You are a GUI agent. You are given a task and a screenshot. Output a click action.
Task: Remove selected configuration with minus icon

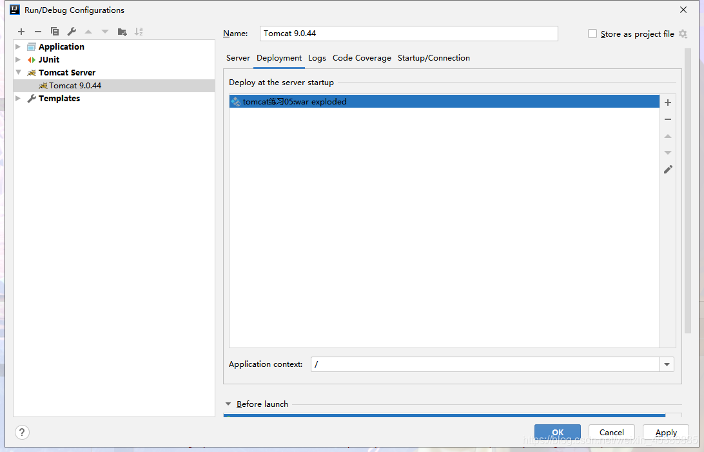pyautogui.click(x=37, y=32)
